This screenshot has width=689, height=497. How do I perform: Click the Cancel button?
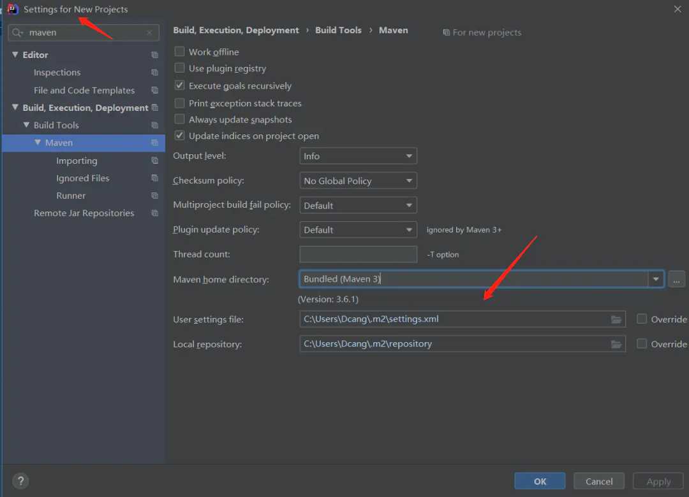(x=598, y=481)
